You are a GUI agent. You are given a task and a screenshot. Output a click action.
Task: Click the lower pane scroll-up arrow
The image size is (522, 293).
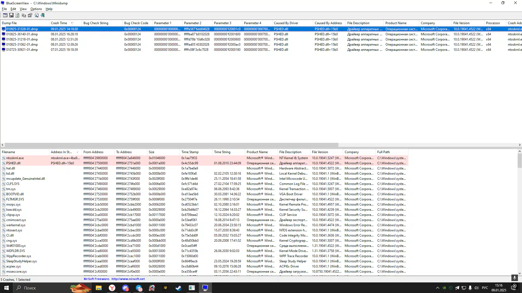click(x=520, y=151)
